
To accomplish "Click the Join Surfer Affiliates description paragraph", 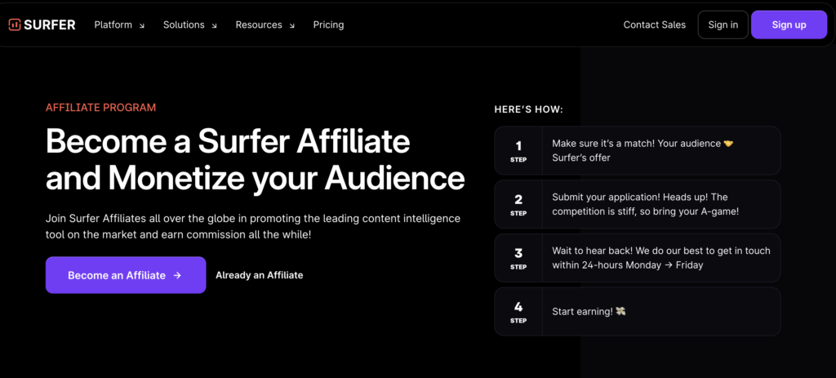I will (253, 227).
